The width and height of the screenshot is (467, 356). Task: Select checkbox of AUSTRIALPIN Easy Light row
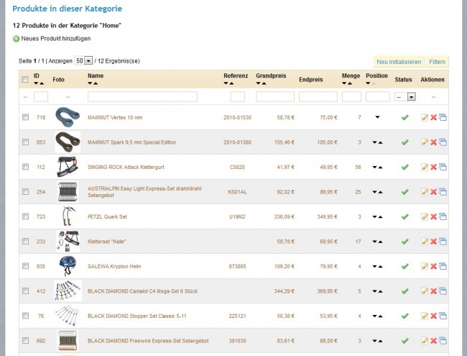pyautogui.click(x=26, y=191)
